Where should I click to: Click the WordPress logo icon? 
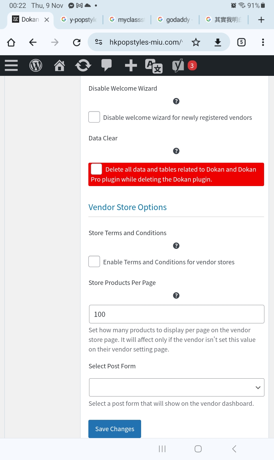tap(36, 65)
